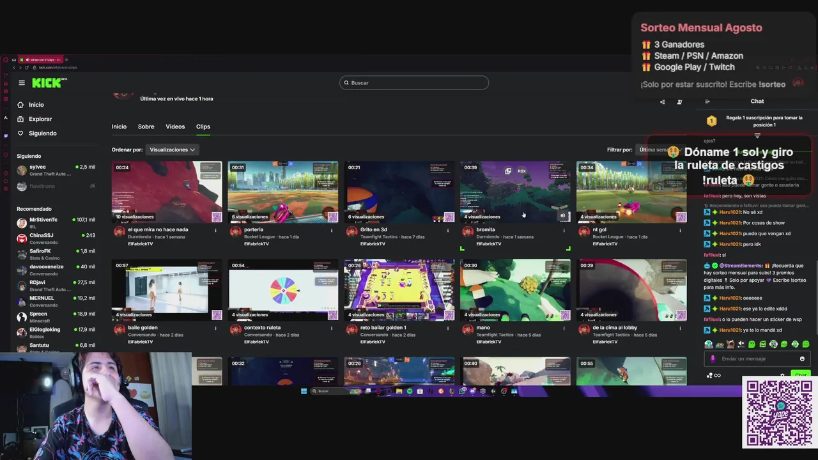Click @StreamElements username in chat
The image size is (818, 460).
740,266
